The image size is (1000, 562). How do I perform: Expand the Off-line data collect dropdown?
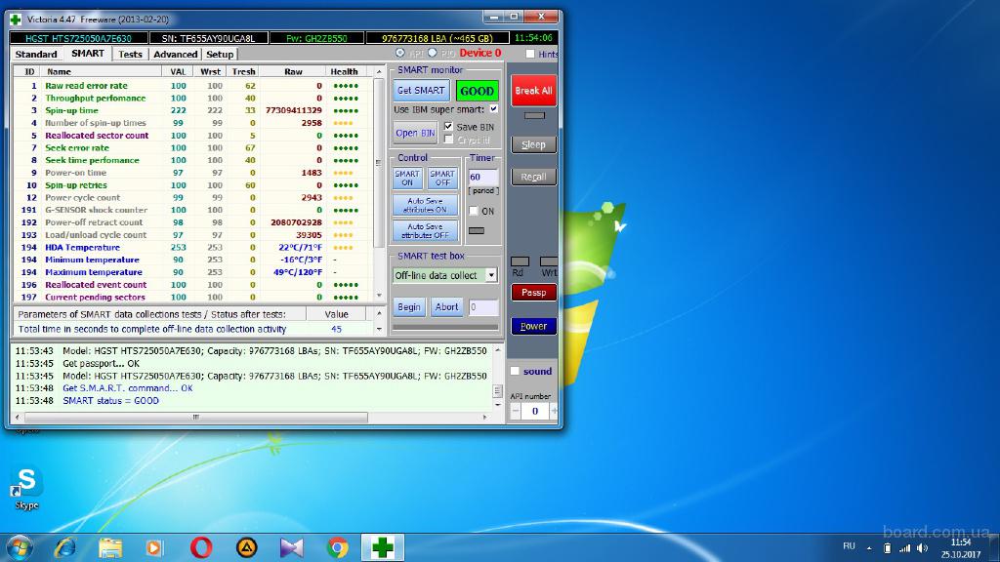[490, 276]
